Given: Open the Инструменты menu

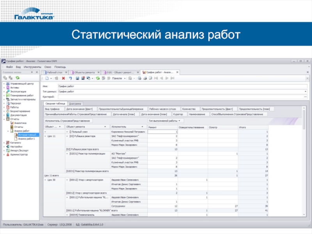Looking at the screenshot, I should (x=32, y=67).
